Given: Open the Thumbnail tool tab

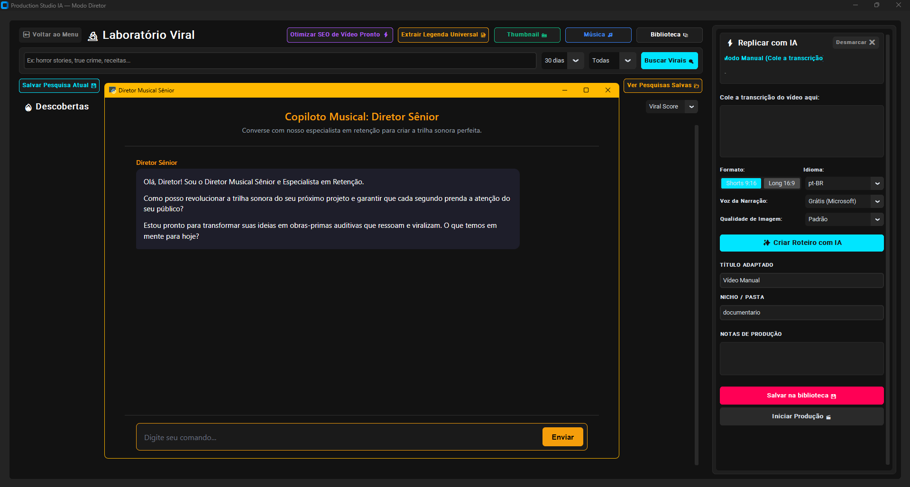Looking at the screenshot, I should point(527,35).
